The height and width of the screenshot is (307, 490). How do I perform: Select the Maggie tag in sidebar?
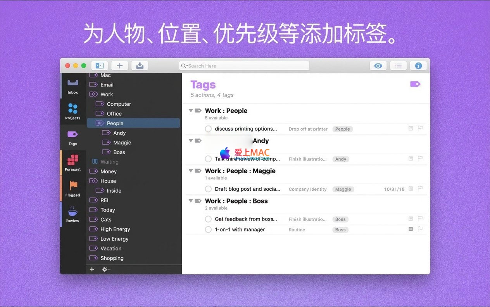pos(122,143)
